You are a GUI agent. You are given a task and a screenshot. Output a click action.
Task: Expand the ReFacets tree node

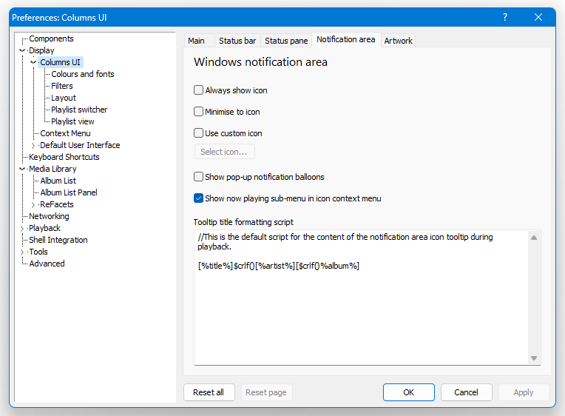coord(33,204)
